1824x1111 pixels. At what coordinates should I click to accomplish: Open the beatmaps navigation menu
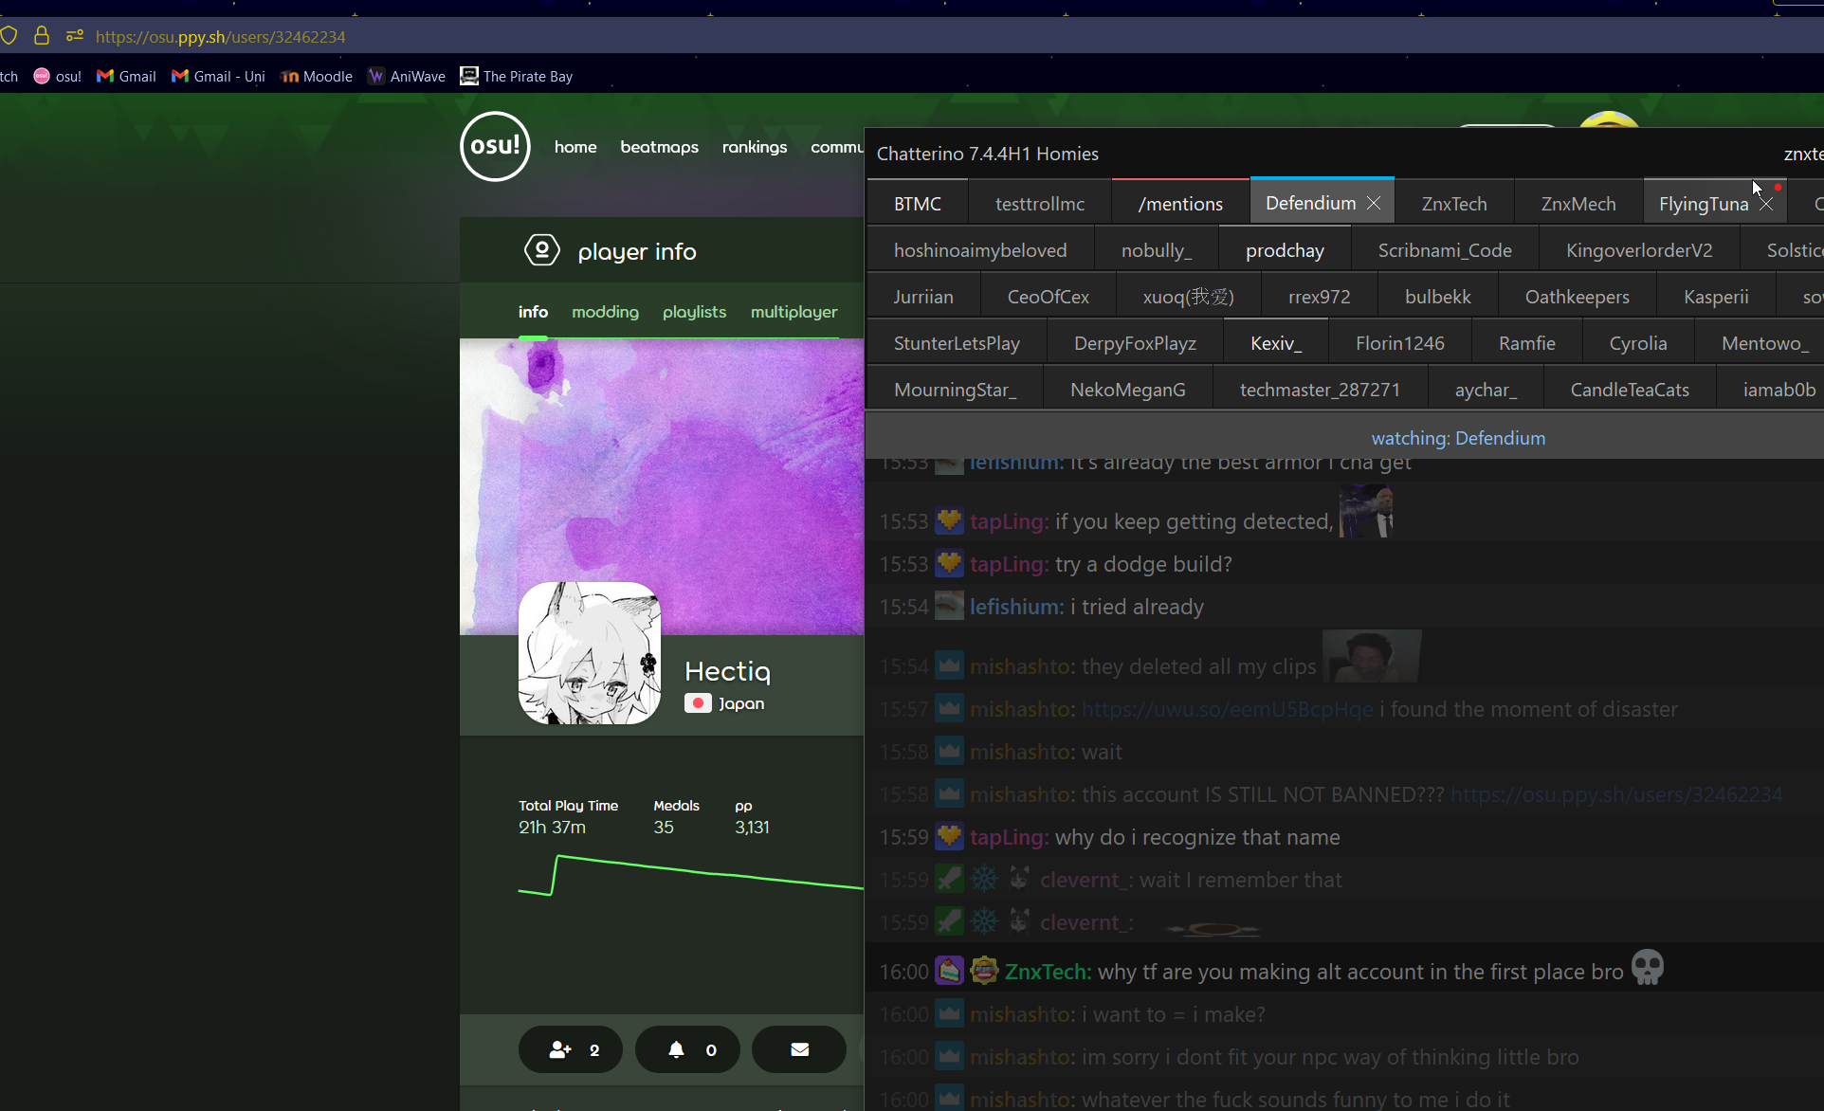(x=659, y=147)
